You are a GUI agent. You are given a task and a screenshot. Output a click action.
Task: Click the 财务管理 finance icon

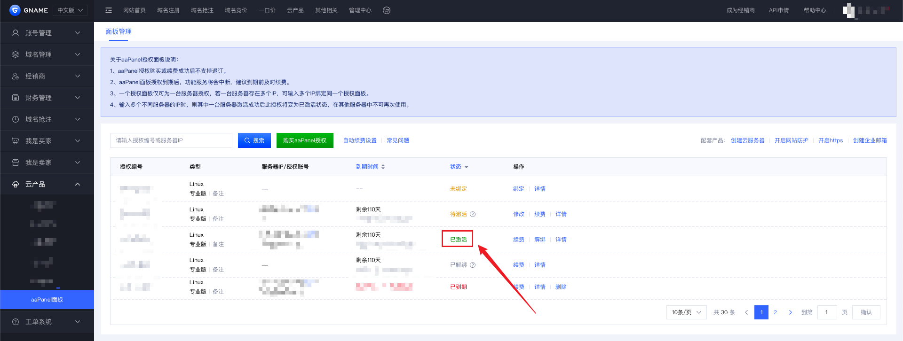(16, 98)
